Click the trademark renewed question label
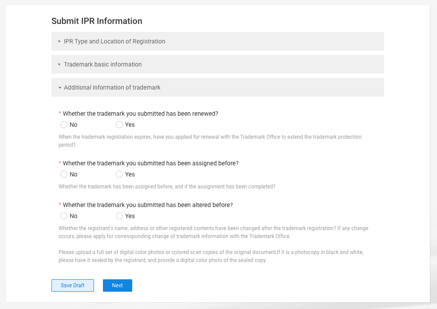This screenshot has height=309, width=437. coord(140,113)
